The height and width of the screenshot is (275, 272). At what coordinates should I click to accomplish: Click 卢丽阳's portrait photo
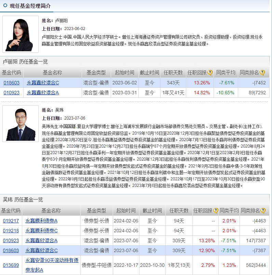click(x=21, y=34)
